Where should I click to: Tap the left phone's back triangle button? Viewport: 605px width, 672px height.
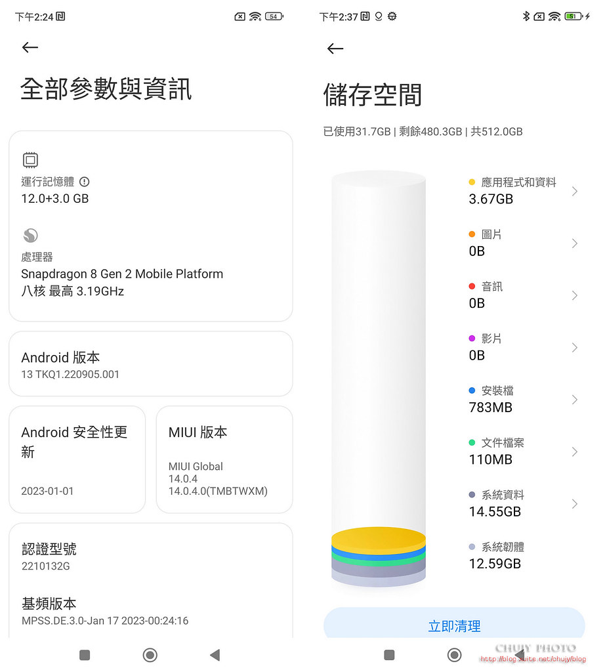coord(215,655)
